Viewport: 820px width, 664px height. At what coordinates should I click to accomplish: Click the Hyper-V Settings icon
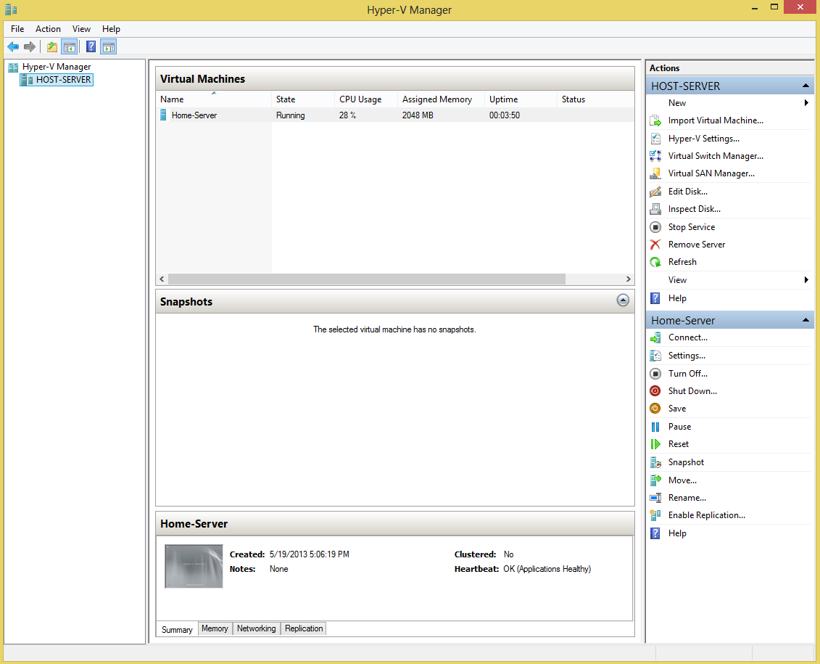655,139
